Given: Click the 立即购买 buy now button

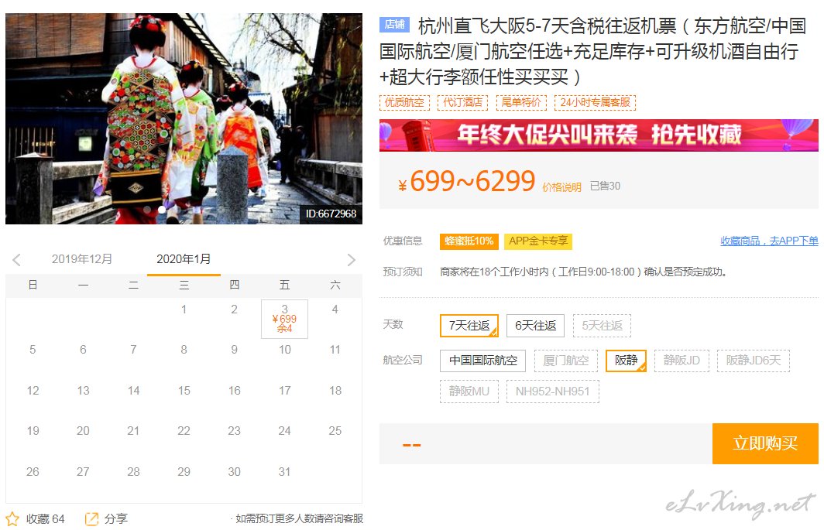Looking at the screenshot, I should (x=765, y=444).
